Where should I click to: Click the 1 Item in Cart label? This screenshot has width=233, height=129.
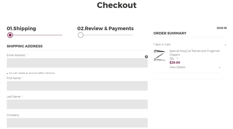(162, 44)
